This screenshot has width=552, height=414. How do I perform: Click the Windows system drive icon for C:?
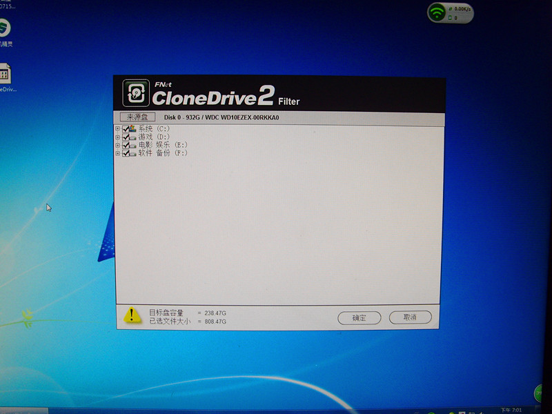pyautogui.click(x=132, y=128)
